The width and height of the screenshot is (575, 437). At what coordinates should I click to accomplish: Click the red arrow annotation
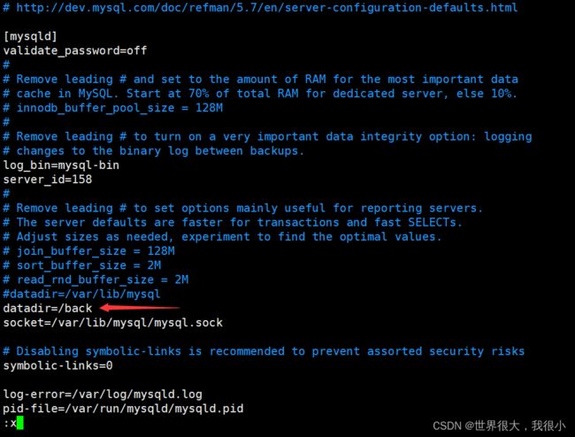[x=140, y=307]
